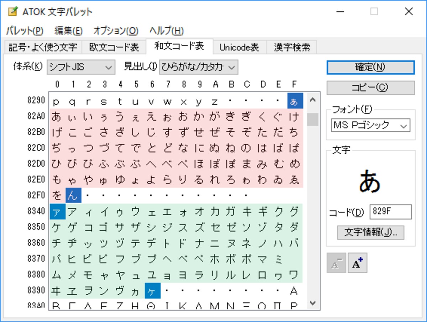
Task: Click the row label 82C0
Action: point(36,148)
